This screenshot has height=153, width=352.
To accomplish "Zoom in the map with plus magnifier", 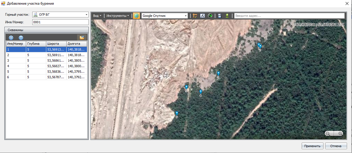I will tap(340, 133).
